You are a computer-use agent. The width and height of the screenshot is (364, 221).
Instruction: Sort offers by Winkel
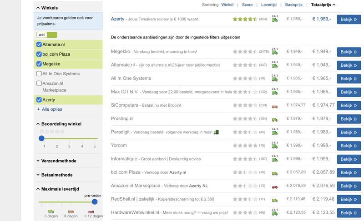pos(227,5)
